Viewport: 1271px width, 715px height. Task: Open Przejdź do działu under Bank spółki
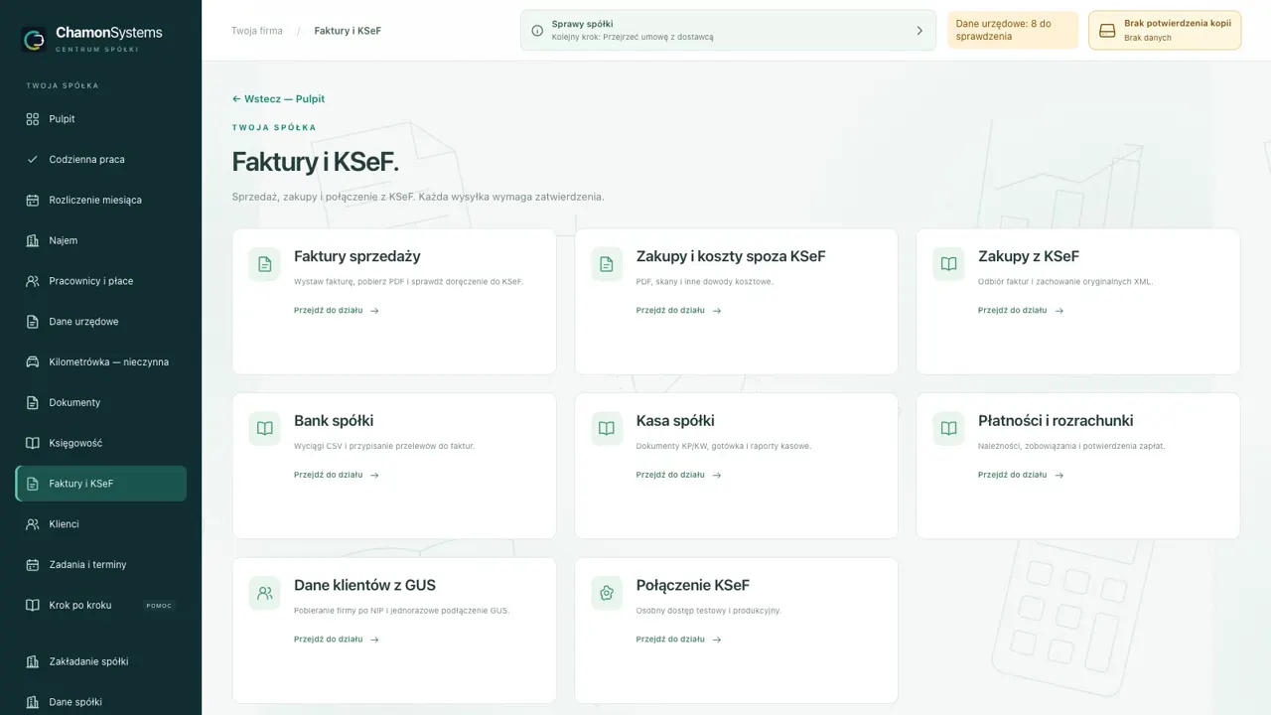[x=337, y=475]
